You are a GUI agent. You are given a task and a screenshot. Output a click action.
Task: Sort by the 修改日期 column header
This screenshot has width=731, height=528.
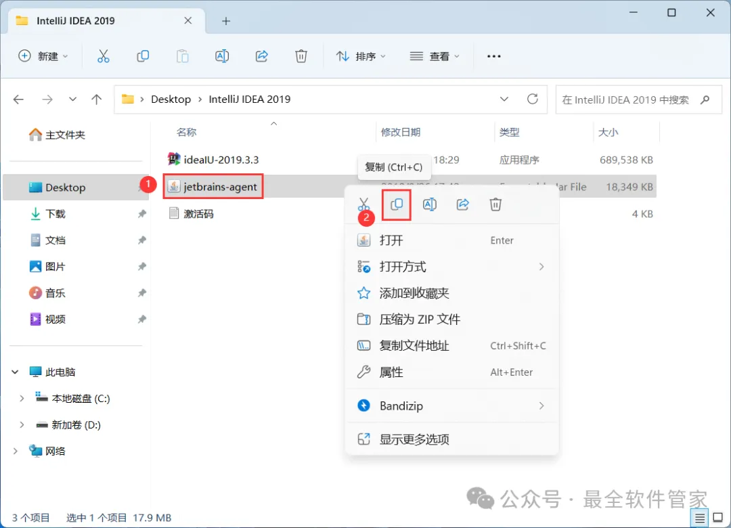[x=401, y=133]
